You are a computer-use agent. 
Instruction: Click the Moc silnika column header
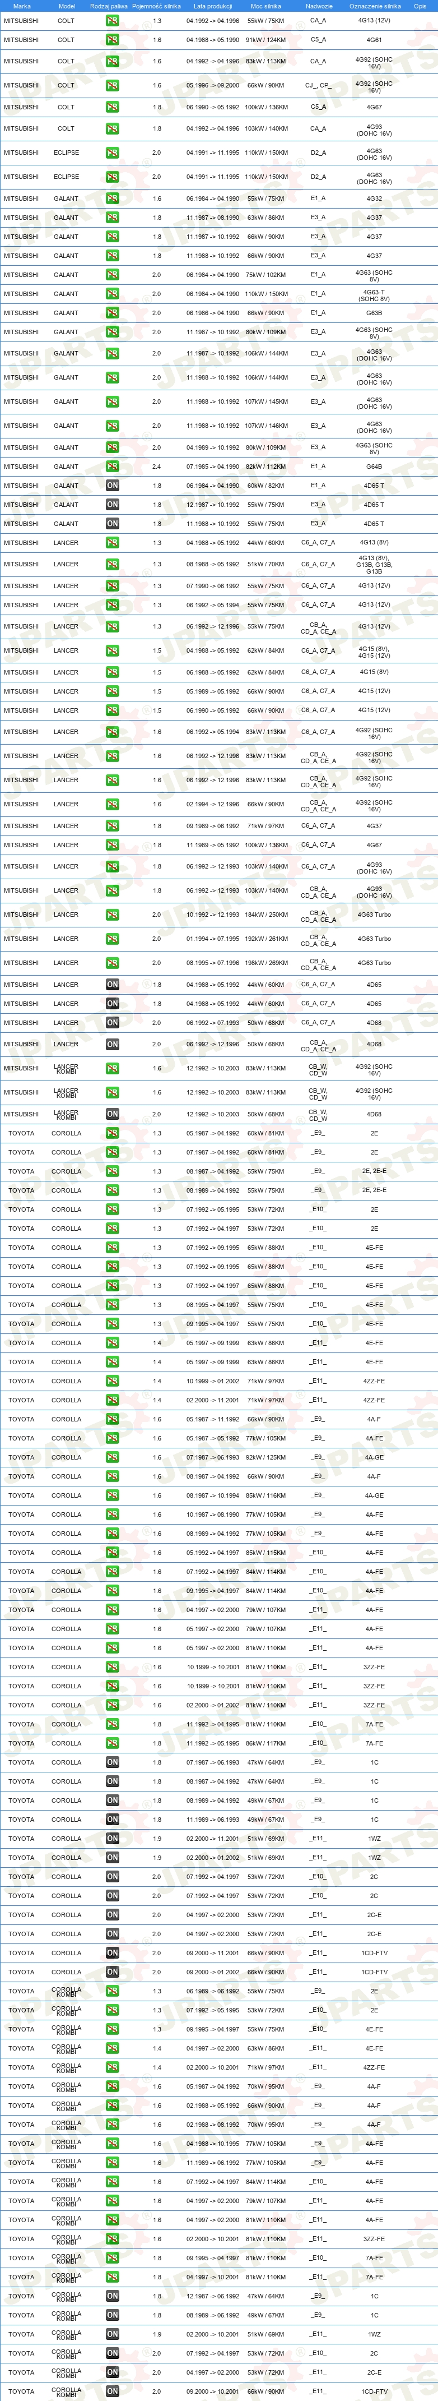pos(265,6)
